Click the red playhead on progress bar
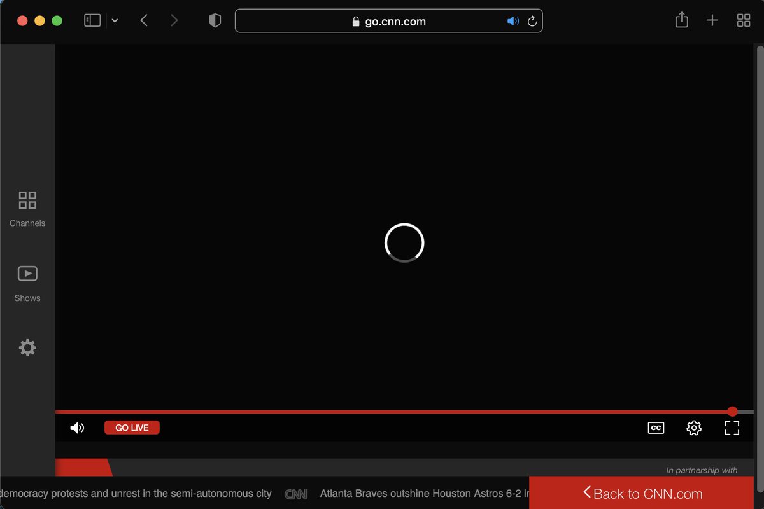Image resolution: width=764 pixels, height=509 pixels. point(732,412)
